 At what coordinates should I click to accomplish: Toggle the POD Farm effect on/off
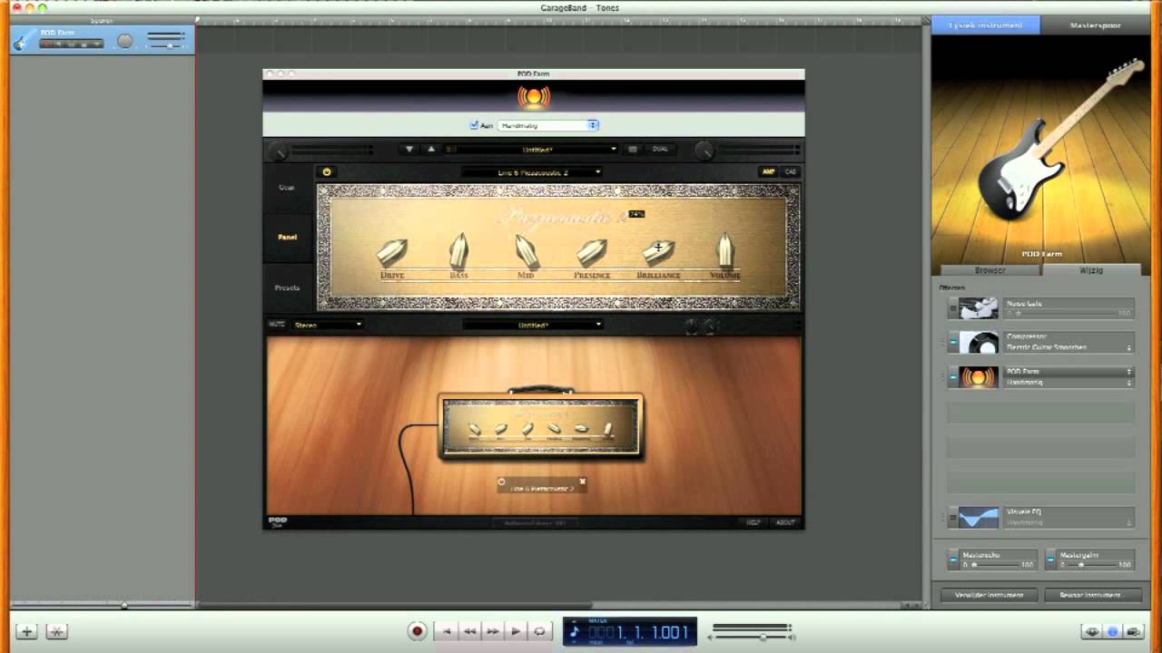(952, 376)
